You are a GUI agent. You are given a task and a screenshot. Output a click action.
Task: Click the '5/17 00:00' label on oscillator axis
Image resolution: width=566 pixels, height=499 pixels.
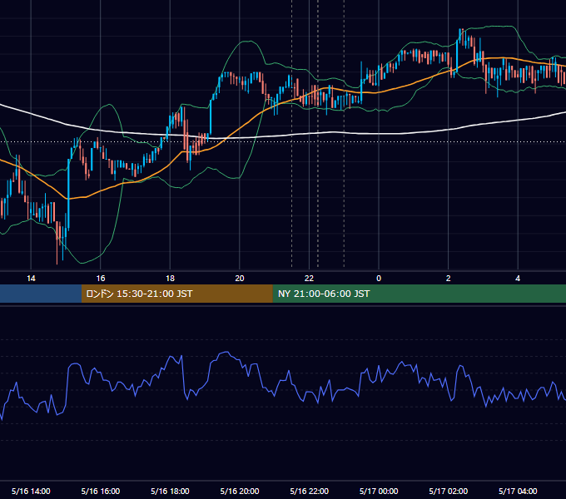tap(379, 491)
